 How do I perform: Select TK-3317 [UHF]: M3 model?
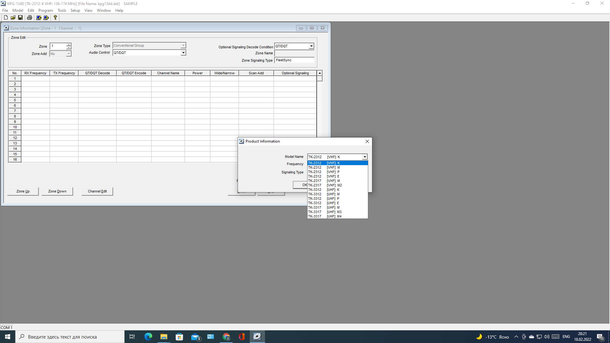pos(337,212)
